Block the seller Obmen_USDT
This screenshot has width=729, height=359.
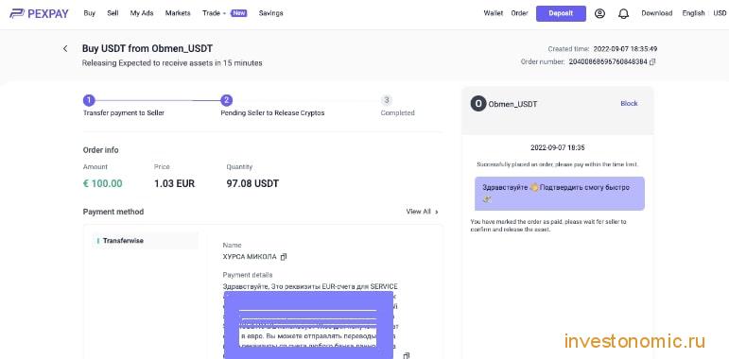pos(629,103)
